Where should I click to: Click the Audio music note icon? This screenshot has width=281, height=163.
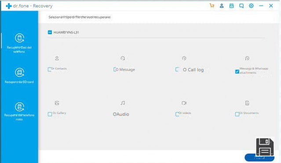click(123, 103)
